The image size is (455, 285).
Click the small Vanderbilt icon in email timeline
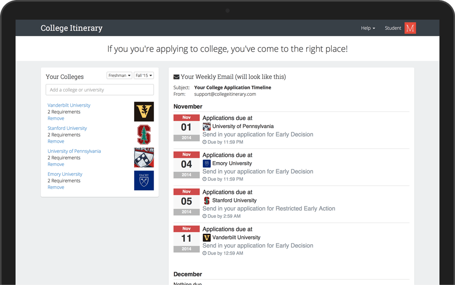[207, 238]
